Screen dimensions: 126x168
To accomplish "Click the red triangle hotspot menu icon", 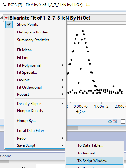I will pos(6,18).
